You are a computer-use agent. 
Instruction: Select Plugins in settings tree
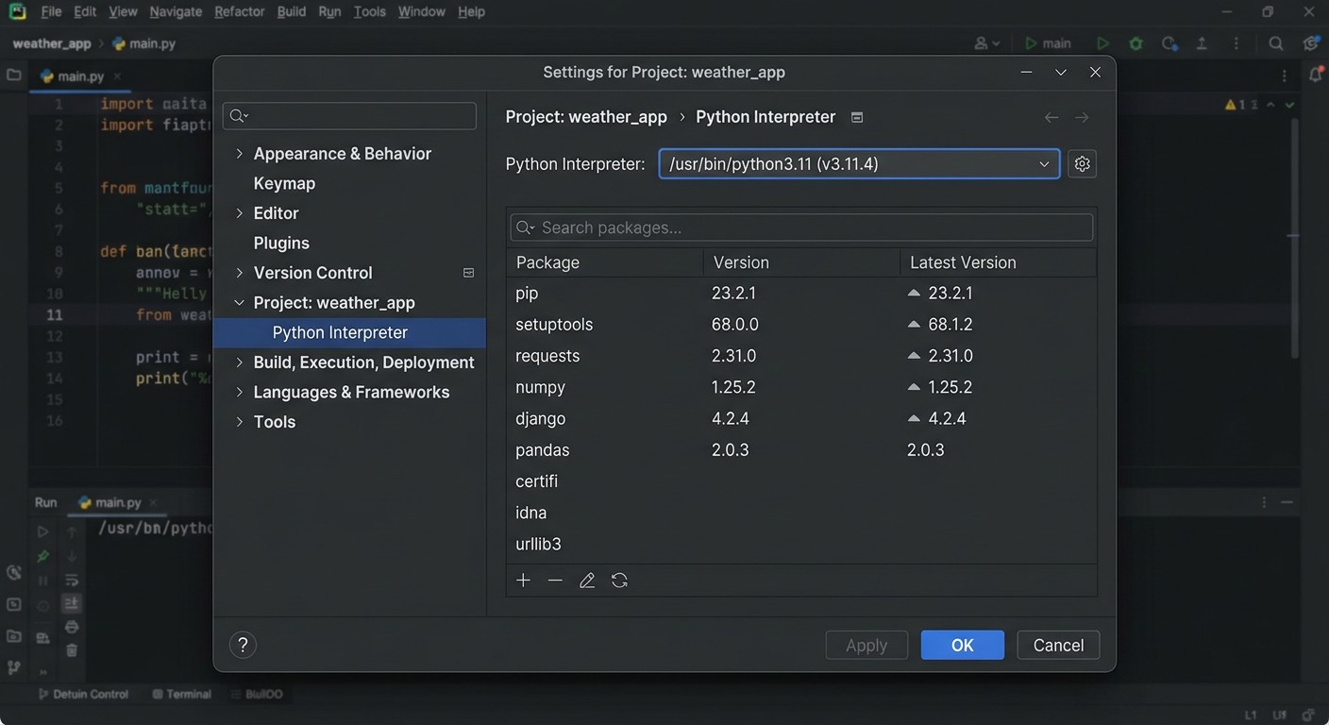coord(281,243)
